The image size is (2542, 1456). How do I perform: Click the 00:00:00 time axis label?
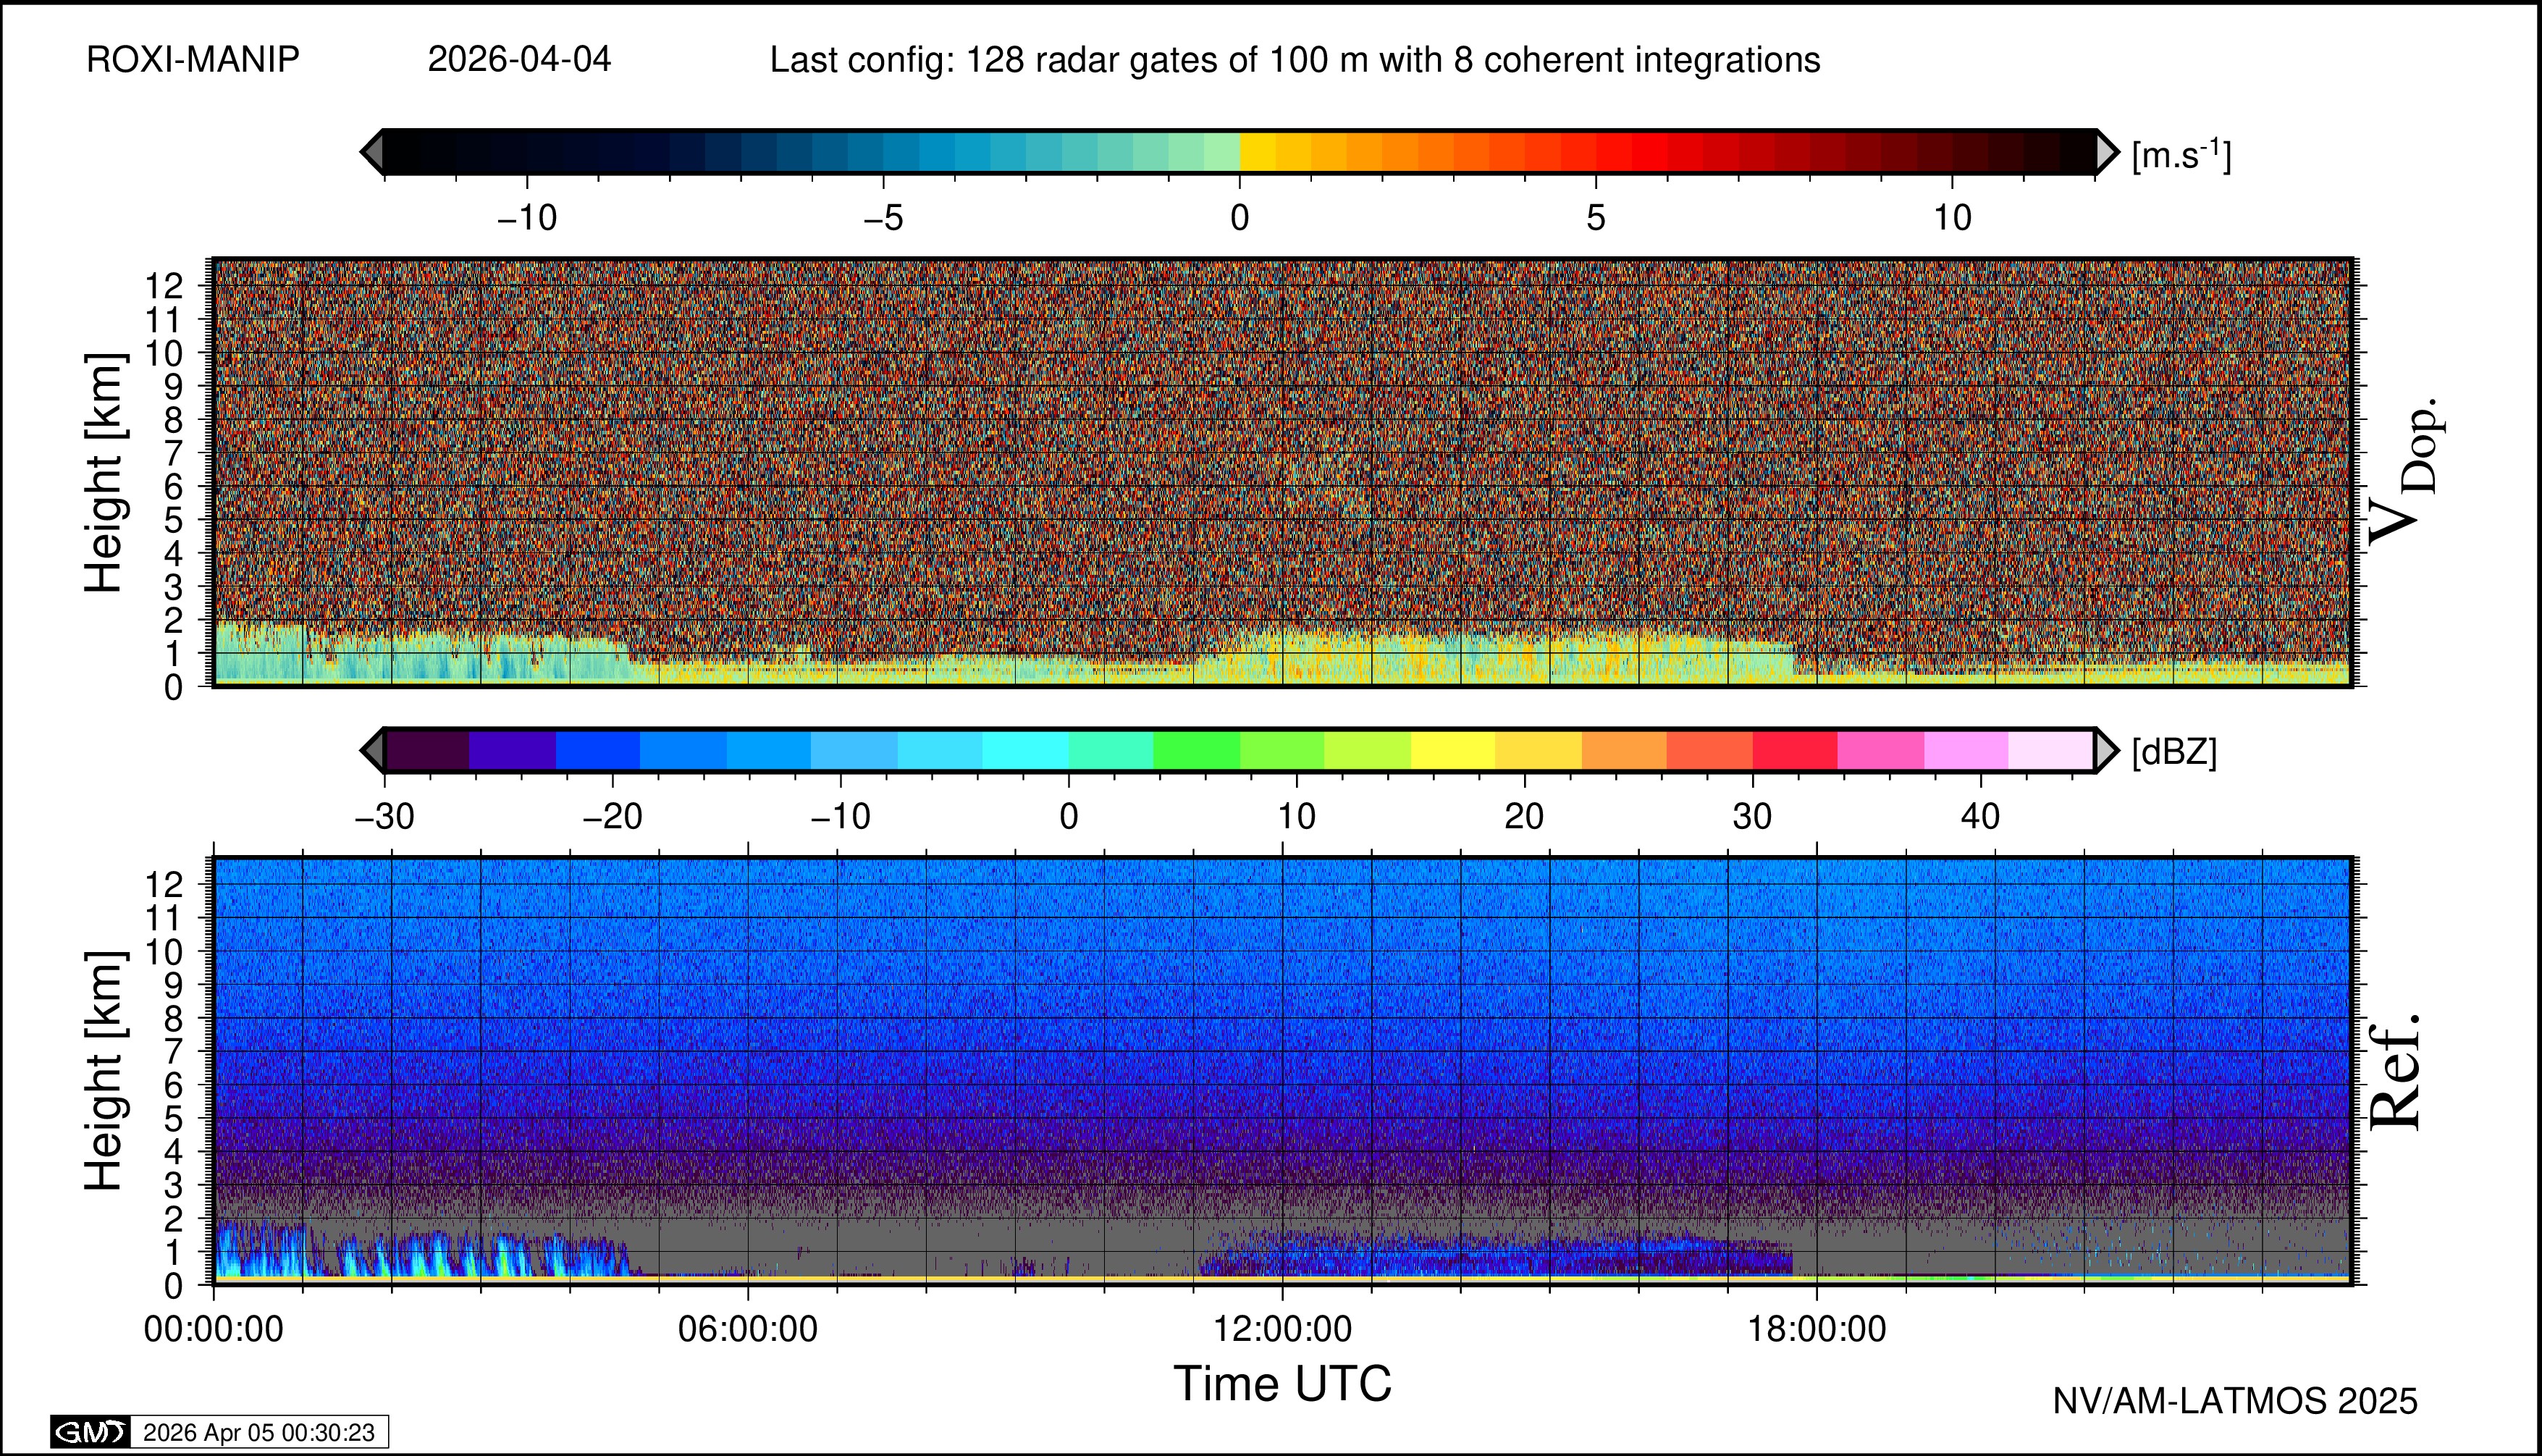[214, 1330]
